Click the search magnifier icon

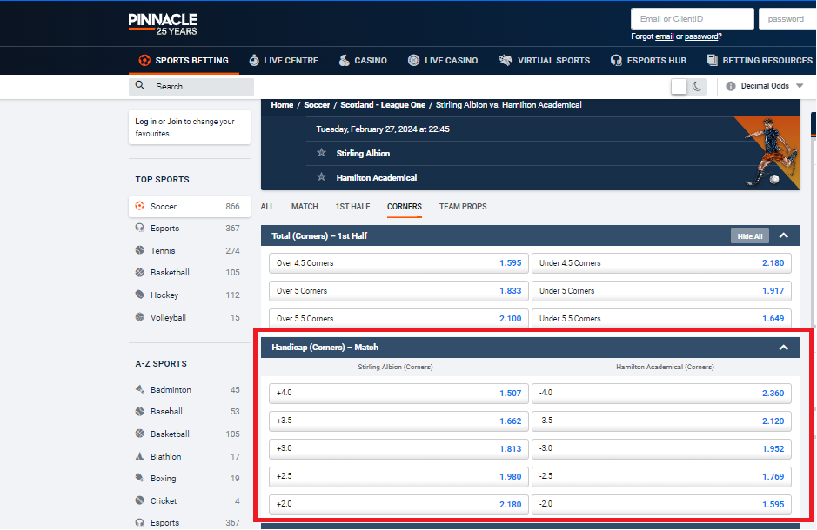tap(139, 86)
